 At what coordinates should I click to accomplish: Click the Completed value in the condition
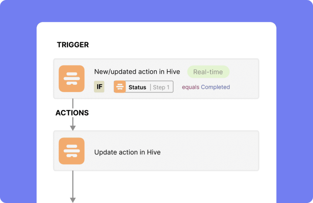point(216,87)
